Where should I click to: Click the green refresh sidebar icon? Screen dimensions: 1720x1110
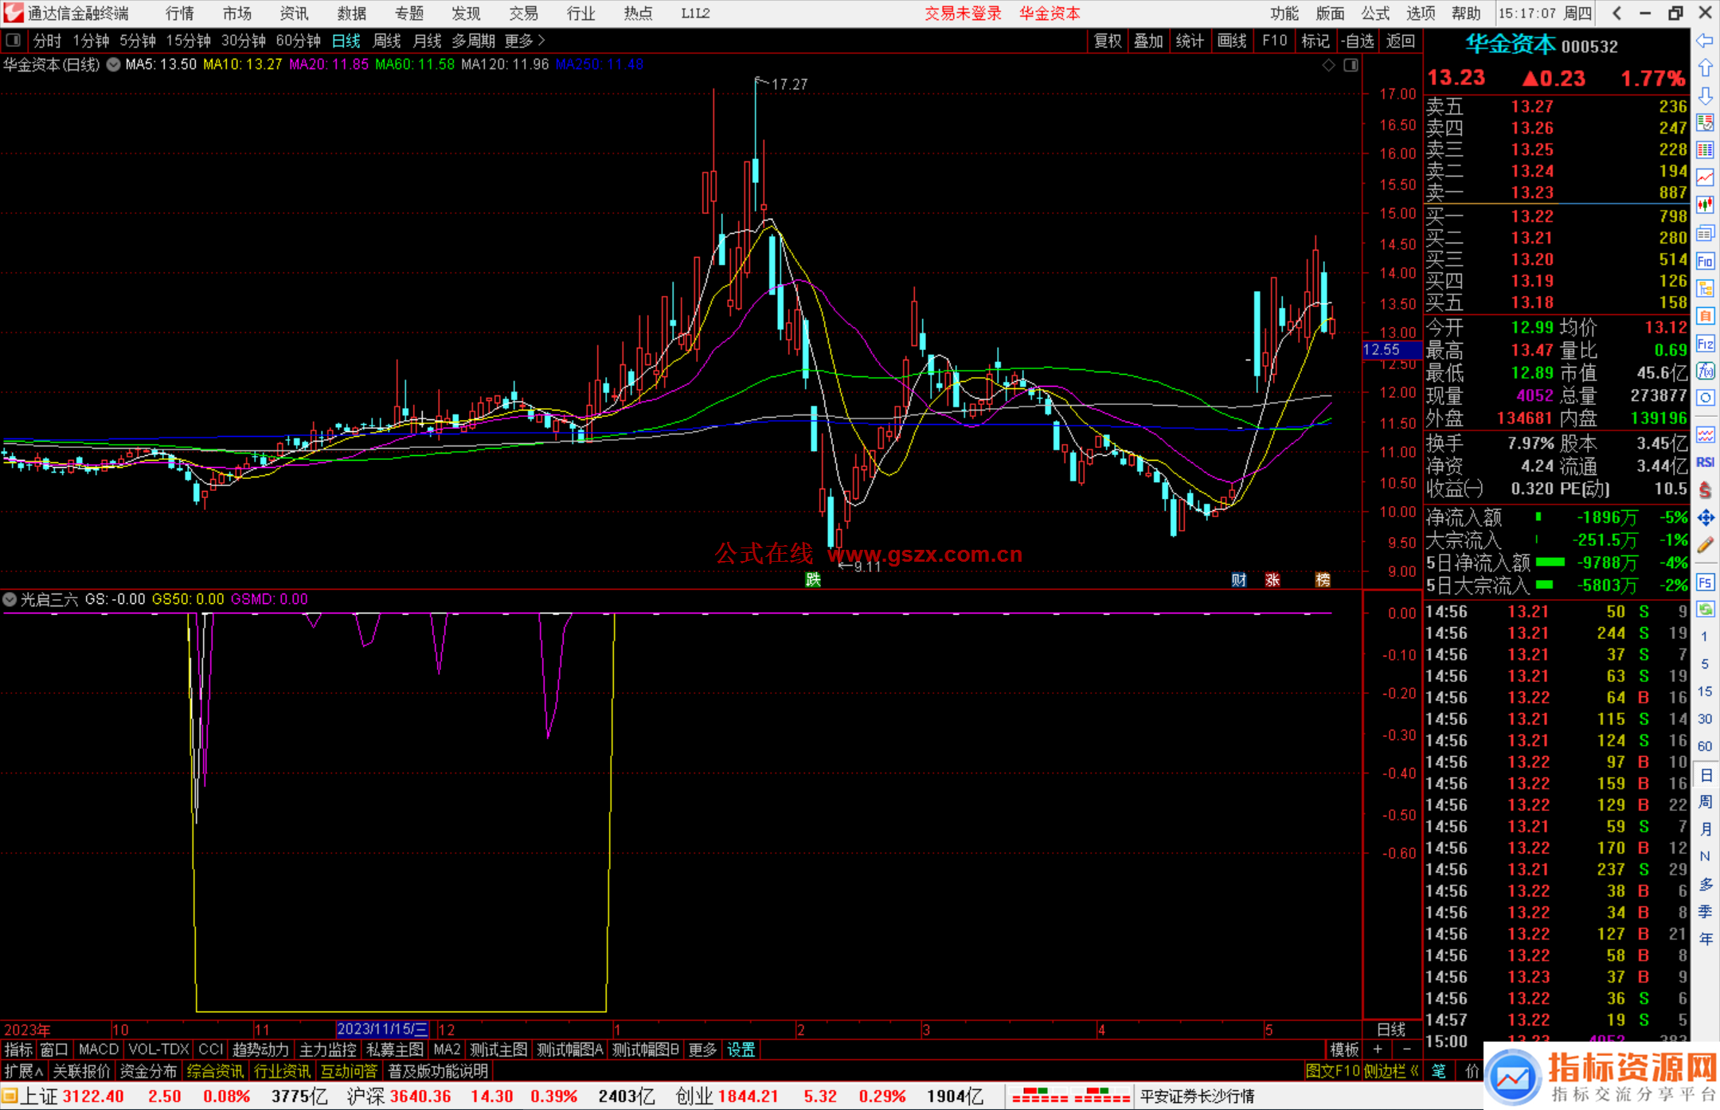[1705, 610]
